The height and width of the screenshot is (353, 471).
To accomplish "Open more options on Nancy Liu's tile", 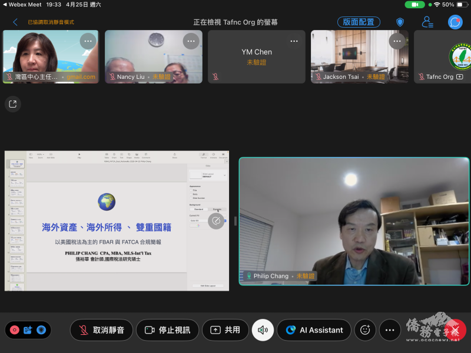I will [x=191, y=41].
